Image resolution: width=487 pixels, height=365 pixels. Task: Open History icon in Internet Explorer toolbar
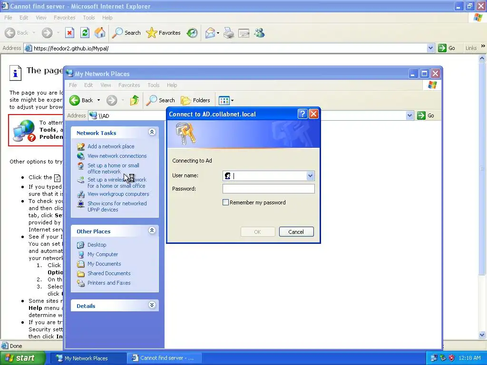(x=192, y=33)
